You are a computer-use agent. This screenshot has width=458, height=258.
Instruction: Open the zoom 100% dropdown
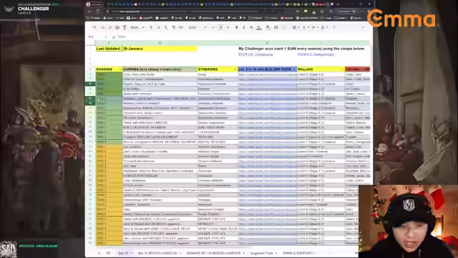[137, 27]
